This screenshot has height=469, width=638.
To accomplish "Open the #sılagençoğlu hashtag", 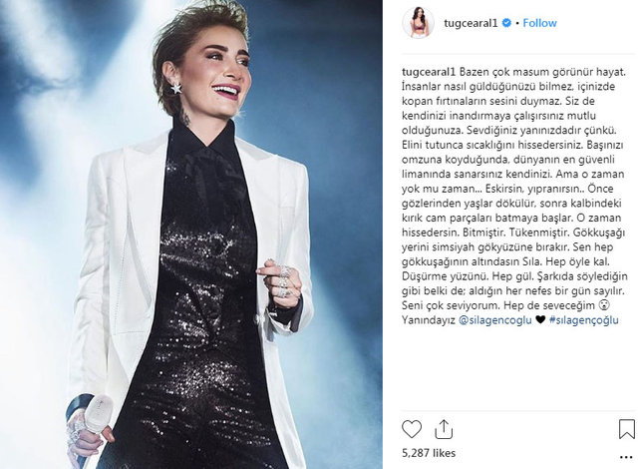I will click(x=583, y=320).
